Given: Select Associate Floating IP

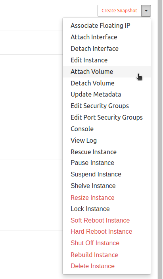Looking at the screenshot, I should (x=107, y=25).
